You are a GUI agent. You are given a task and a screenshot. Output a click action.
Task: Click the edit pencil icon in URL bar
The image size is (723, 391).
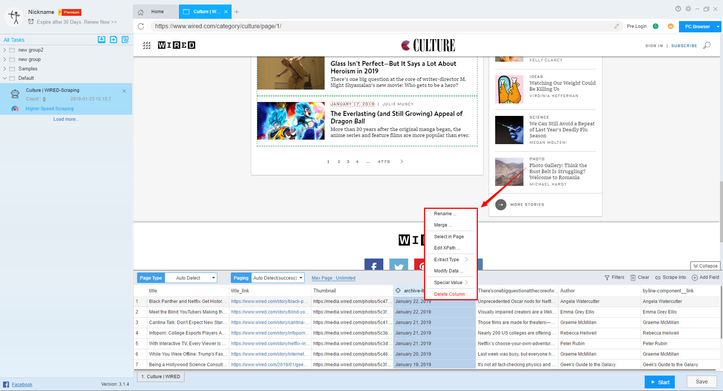point(616,26)
